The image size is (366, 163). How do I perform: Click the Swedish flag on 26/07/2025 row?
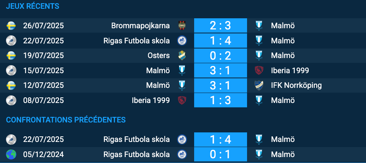point(11,26)
